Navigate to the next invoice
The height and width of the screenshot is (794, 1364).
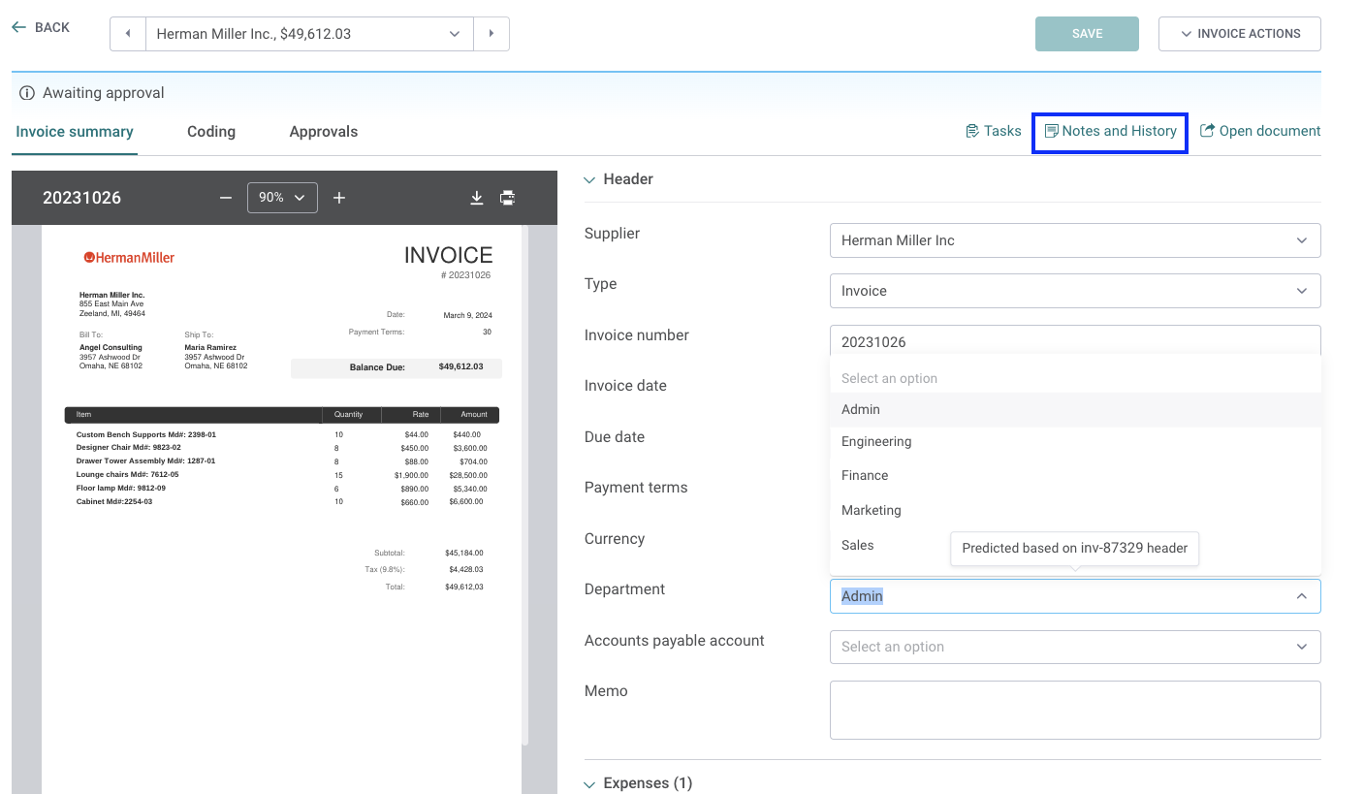(x=492, y=33)
